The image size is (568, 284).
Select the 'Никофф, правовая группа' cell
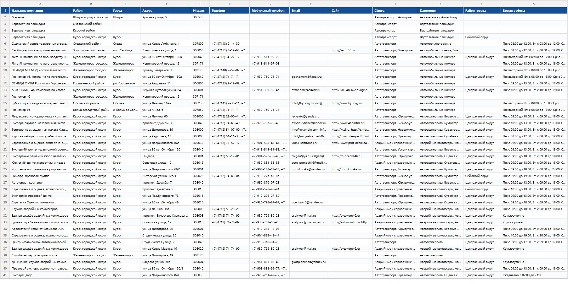click(40, 176)
